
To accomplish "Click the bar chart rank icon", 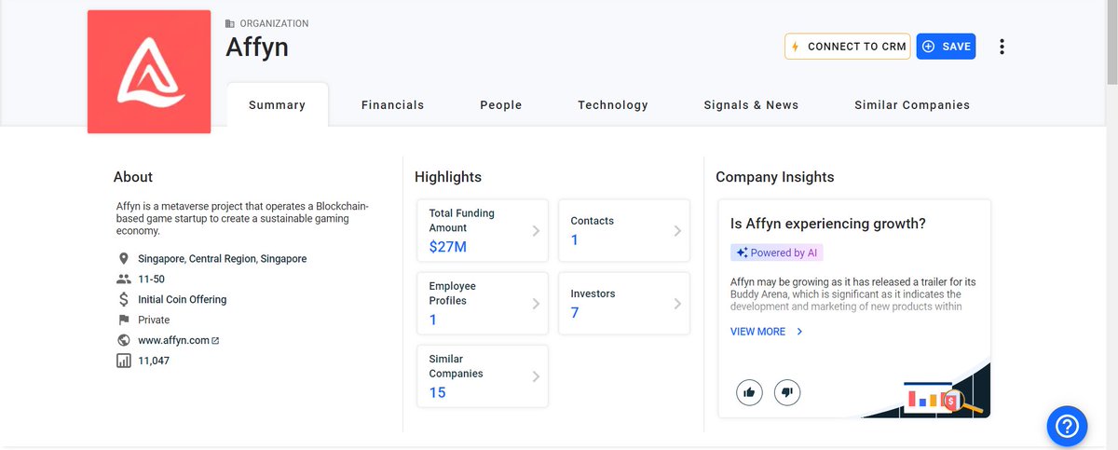I will point(124,361).
